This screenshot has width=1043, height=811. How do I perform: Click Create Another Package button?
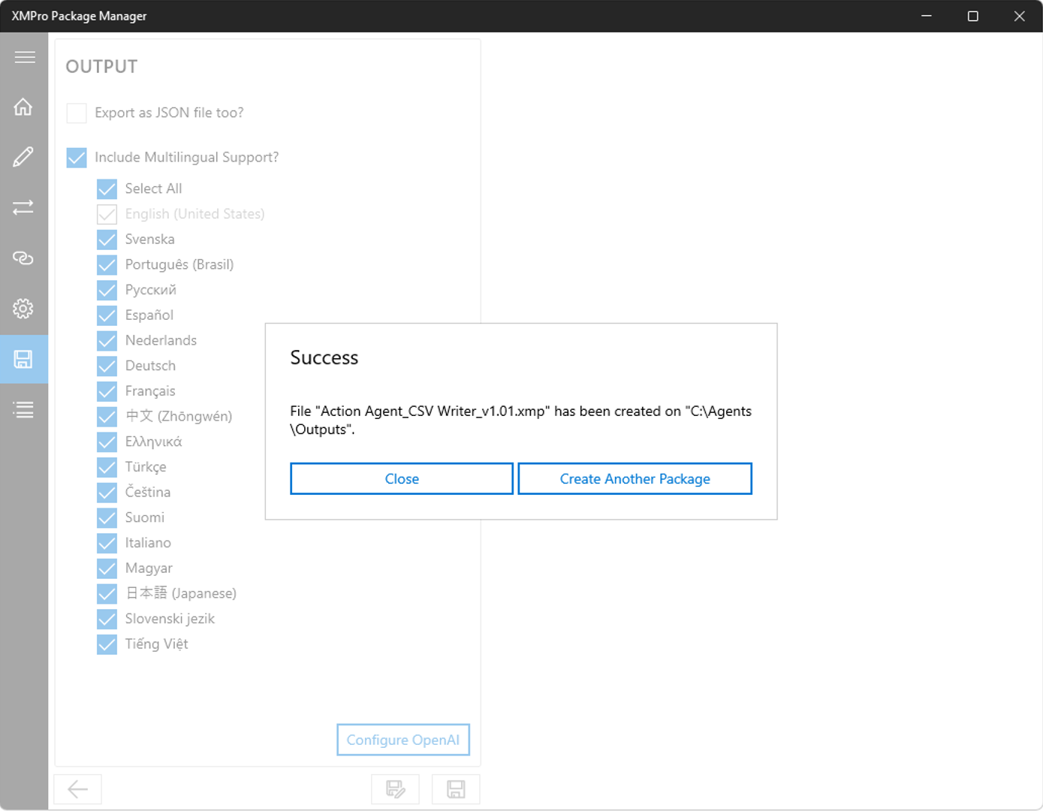pos(635,479)
